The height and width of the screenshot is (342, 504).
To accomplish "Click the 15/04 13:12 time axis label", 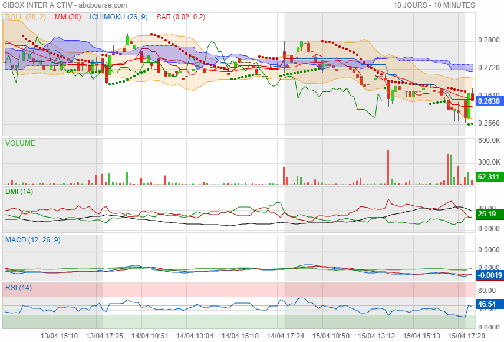I will click(x=376, y=336).
